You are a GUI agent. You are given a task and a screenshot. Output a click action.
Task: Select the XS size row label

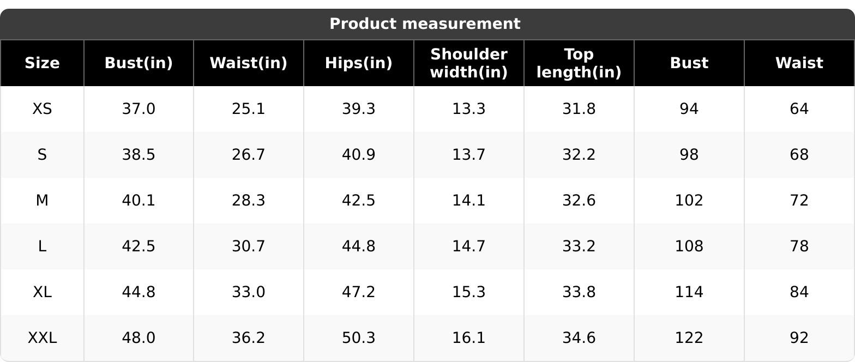pos(42,109)
